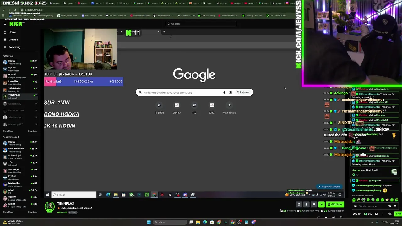Expand Recommended list with Show More

8,212
